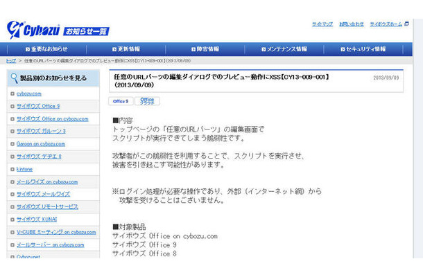423x277 pixels.
Task: Click the bullet icon beside kintone
Action: point(12,170)
